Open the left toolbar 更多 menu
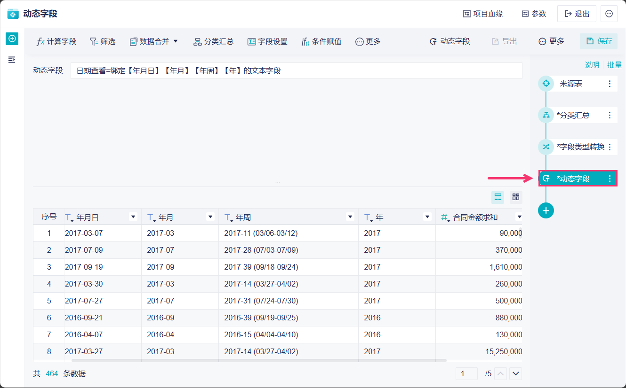This screenshot has height=388, width=626. [368, 41]
